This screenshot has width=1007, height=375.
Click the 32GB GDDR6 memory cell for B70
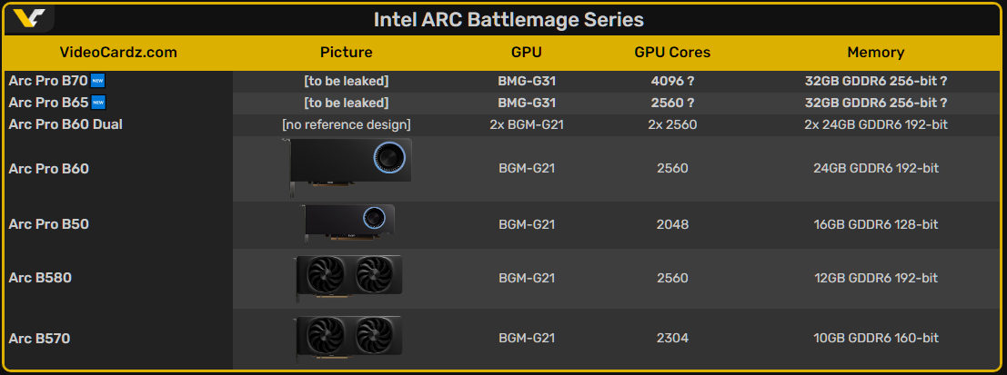coord(875,80)
